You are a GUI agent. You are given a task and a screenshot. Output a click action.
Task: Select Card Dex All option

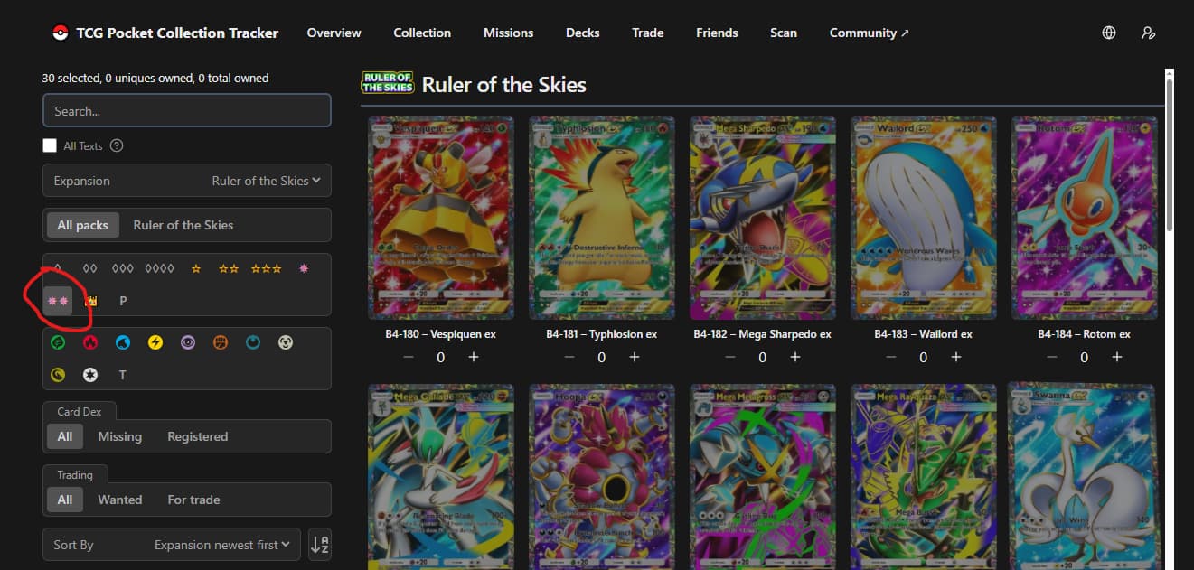tap(65, 436)
